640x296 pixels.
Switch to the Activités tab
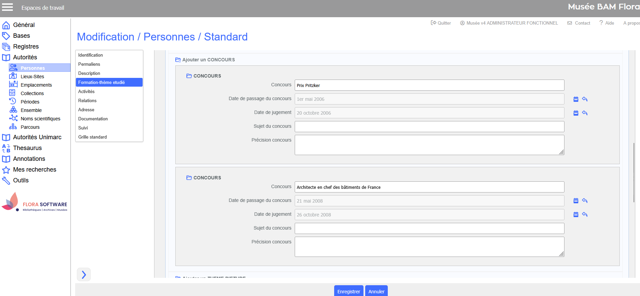pyautogui.click(x=86, y=91)
